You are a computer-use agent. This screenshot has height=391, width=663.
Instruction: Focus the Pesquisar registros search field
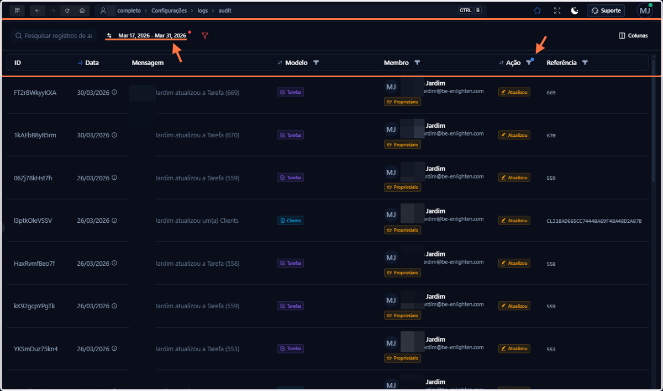pyautogui.click(x=54, y=35)
